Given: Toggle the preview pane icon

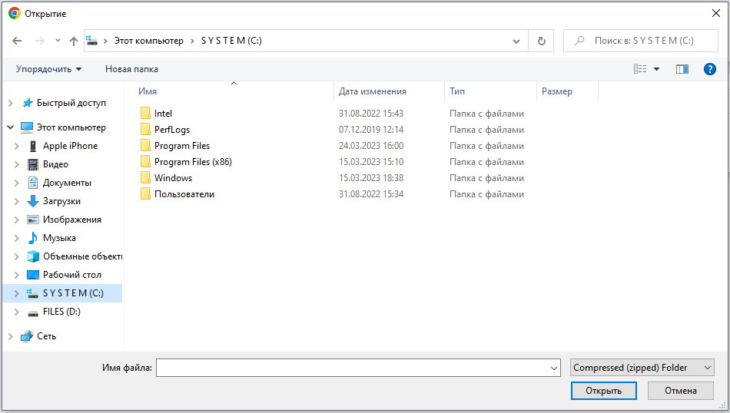Looking at the screenshot, I should 682,69.
